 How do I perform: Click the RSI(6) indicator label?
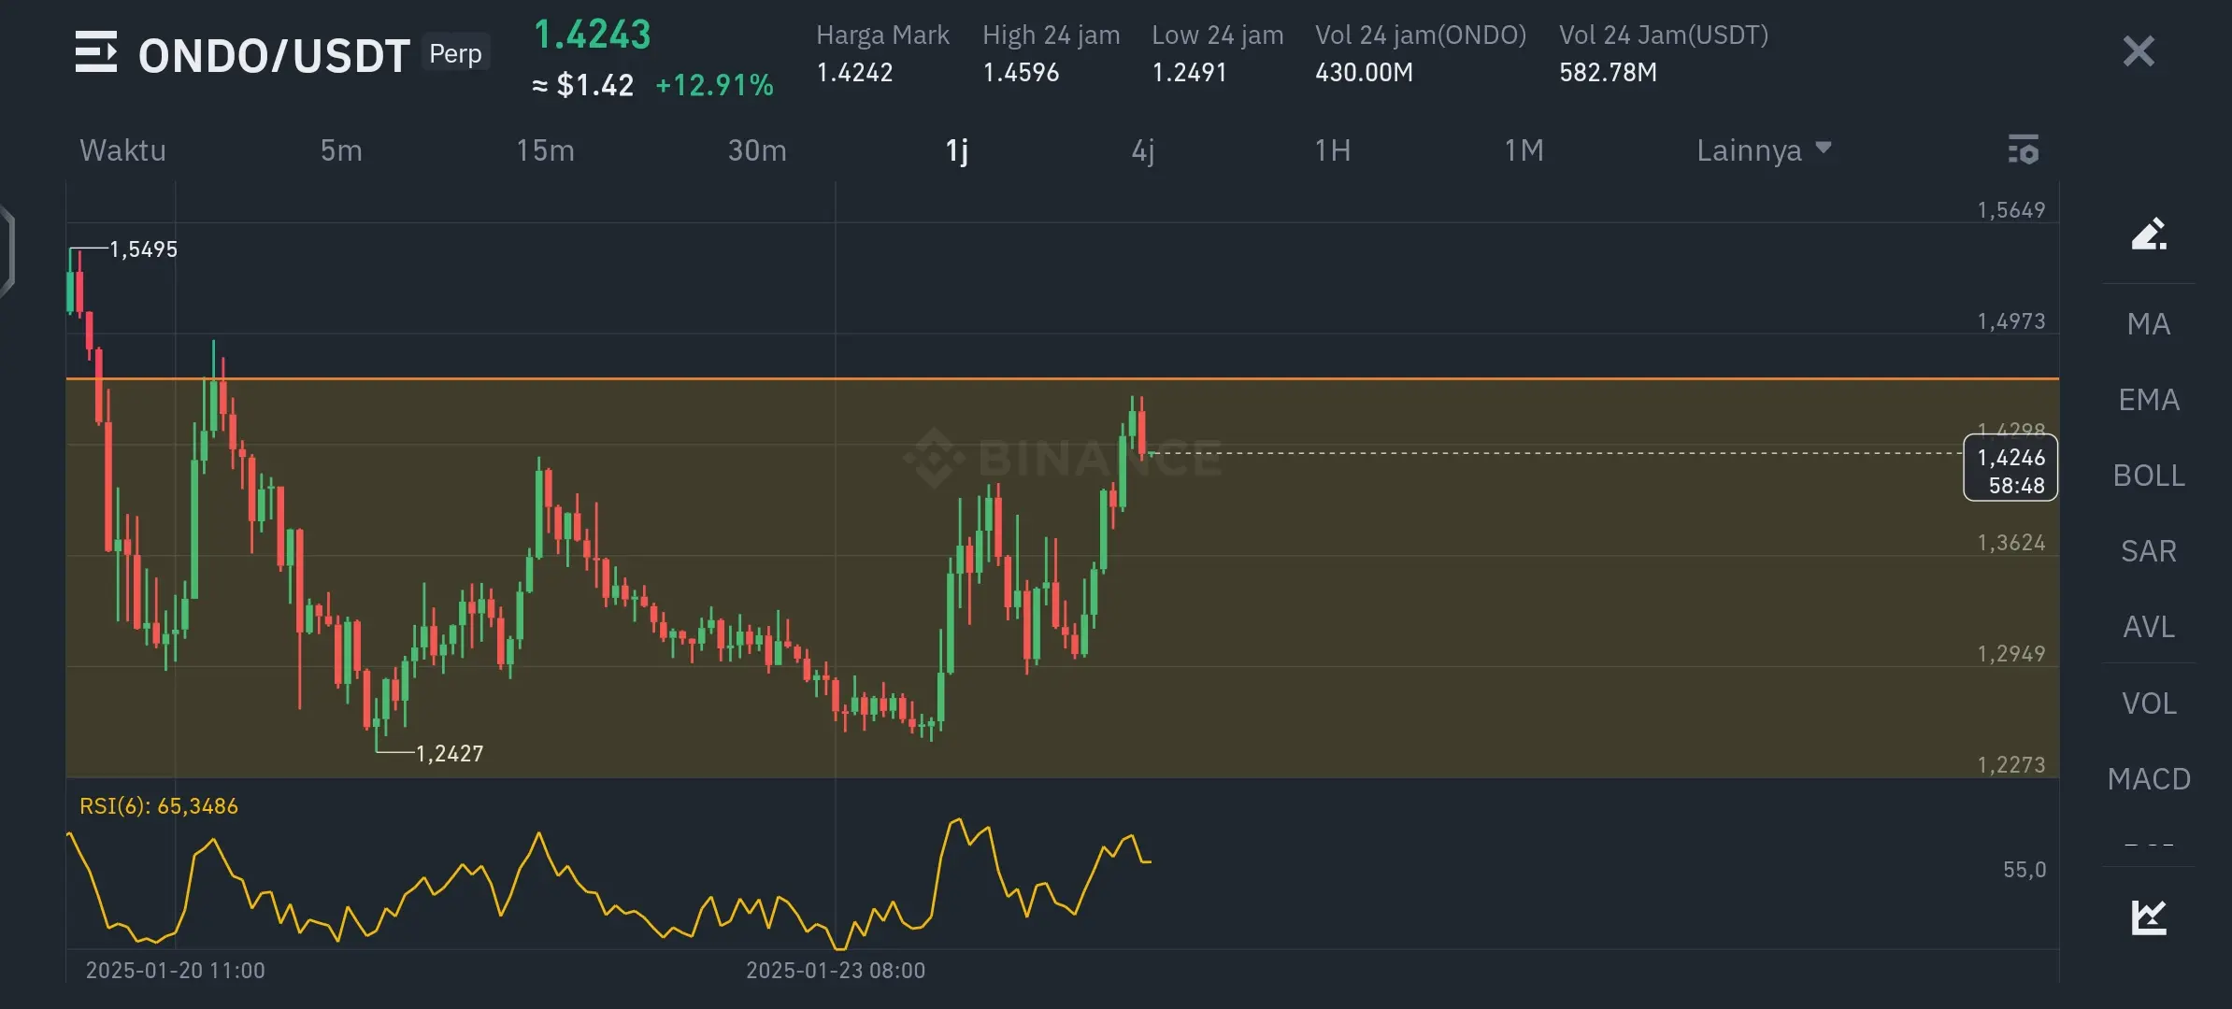click(x=158, y=806)
